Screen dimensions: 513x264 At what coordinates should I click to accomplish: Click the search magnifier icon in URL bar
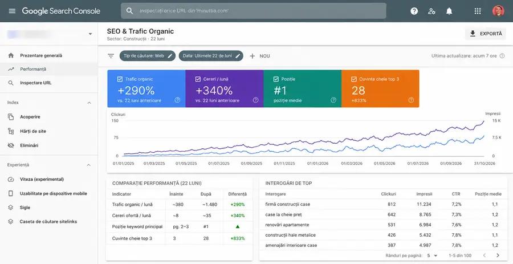(x=129, y=11)
